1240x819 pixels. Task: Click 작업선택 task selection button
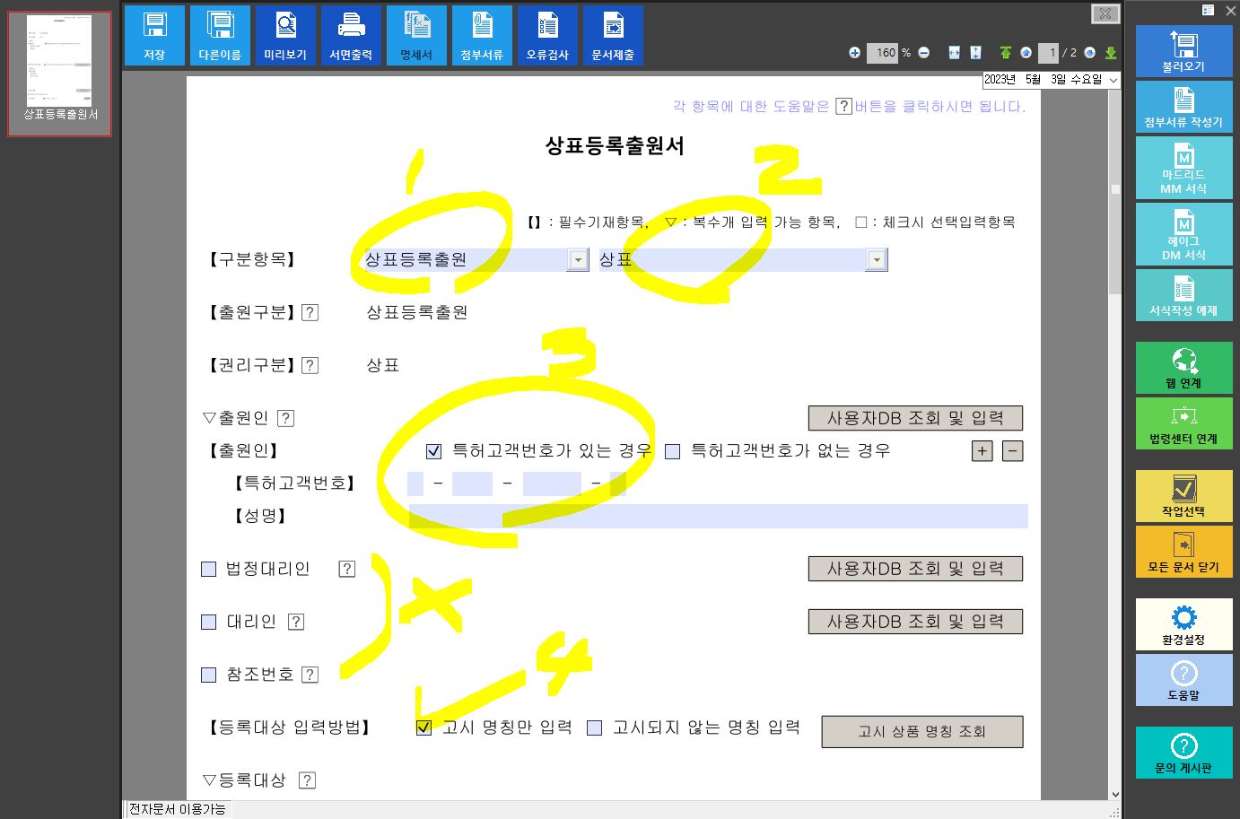pyautogui.click(x=1183, y=496)
